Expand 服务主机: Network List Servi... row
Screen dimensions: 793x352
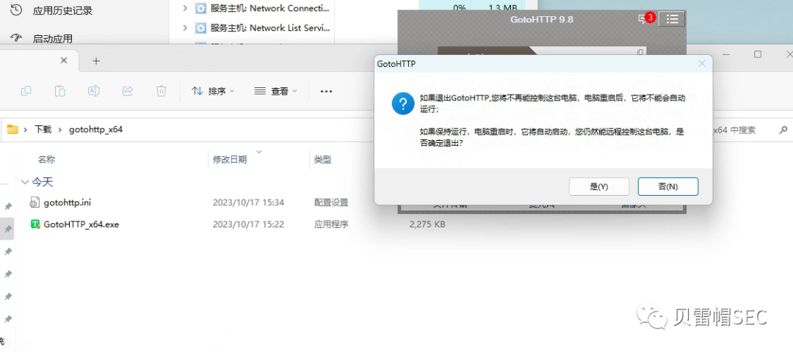pos(185,28)
